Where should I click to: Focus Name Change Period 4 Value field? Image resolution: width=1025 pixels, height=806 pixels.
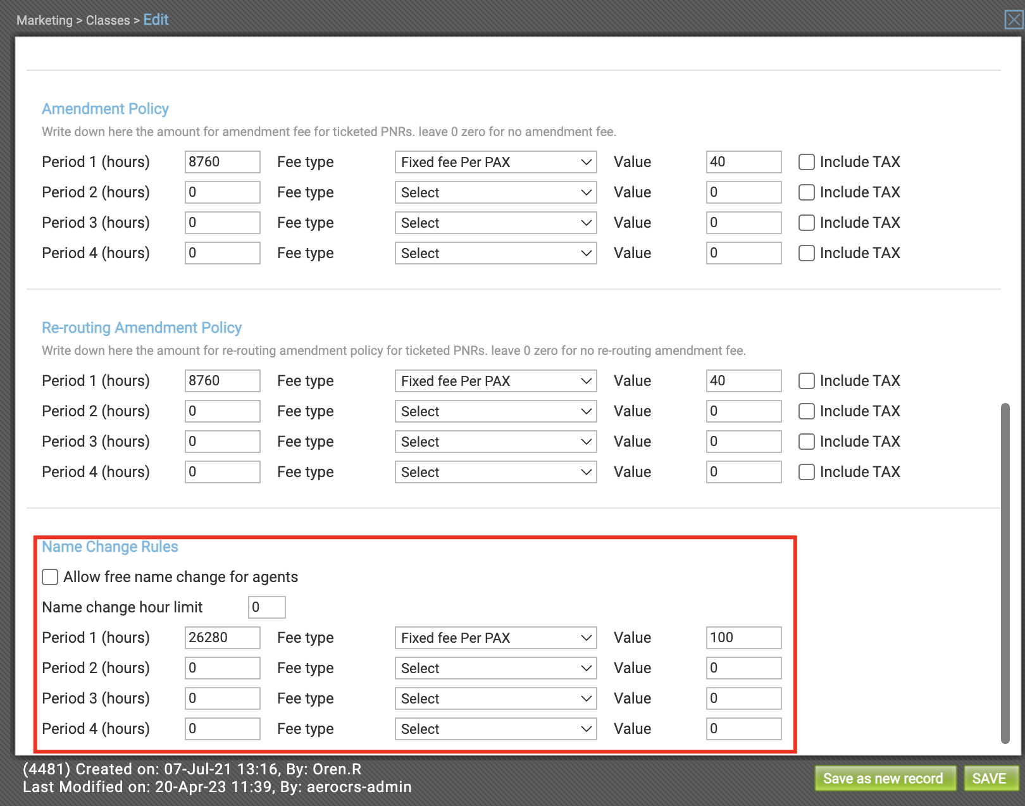744,729
